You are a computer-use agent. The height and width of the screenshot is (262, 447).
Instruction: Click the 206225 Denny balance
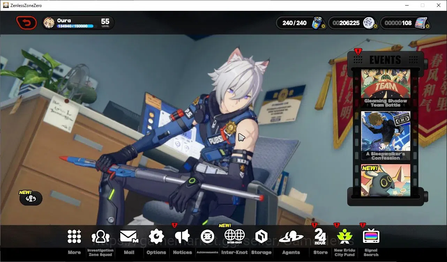[x=346, y=23]
